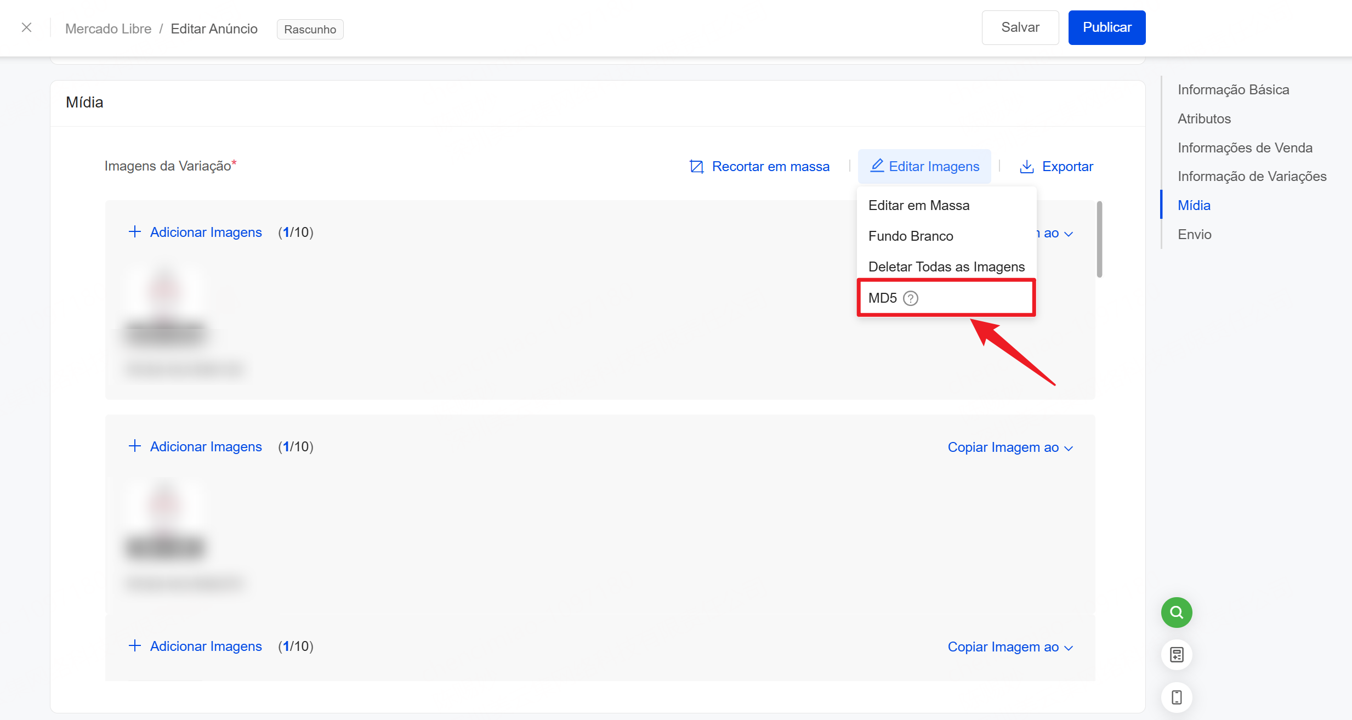
Task: Click the calculator floating icon
Action: (x=1176, y=655)
